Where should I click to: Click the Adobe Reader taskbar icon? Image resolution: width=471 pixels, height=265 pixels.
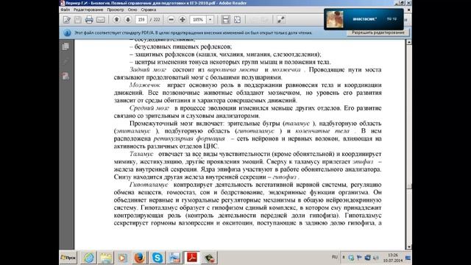[192, 258]
